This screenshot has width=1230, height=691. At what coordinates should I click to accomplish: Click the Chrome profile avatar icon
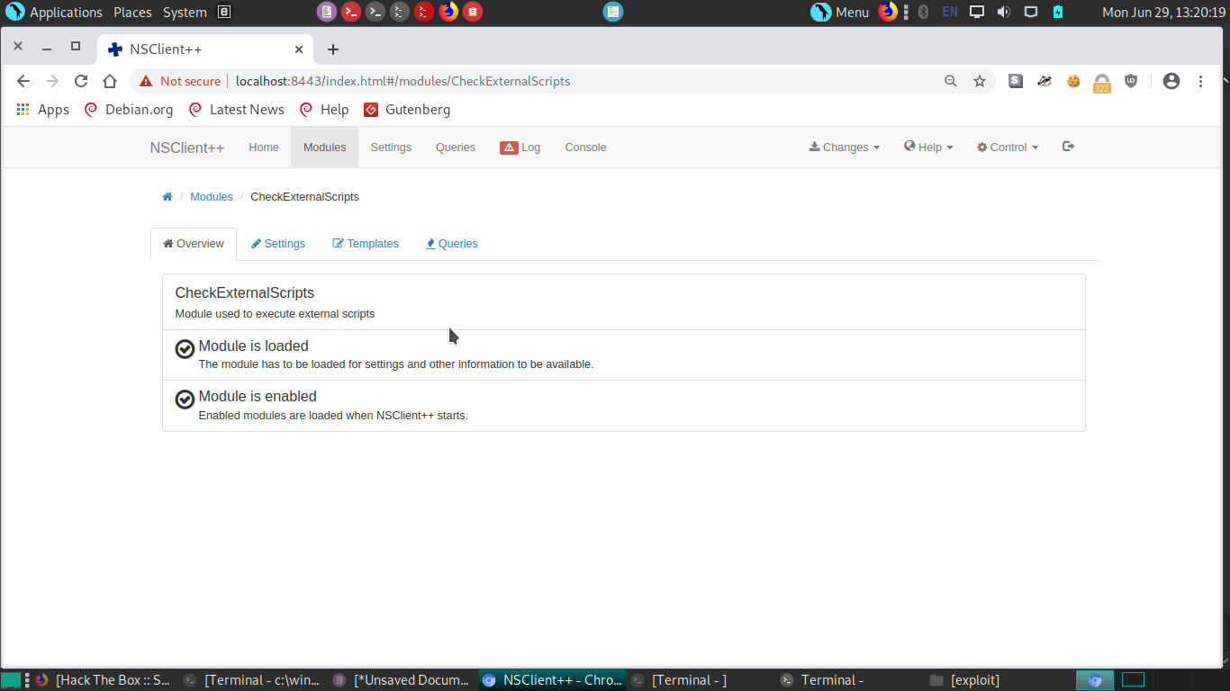click(x=1171, y=81)
